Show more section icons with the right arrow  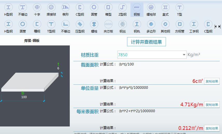pyautogui.click(x=219, y=26)
